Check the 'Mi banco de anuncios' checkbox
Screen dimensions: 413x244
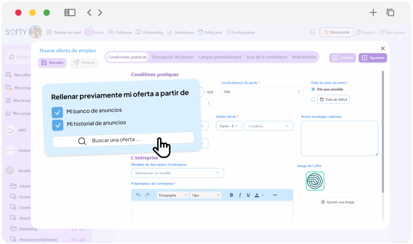[58, 112]
